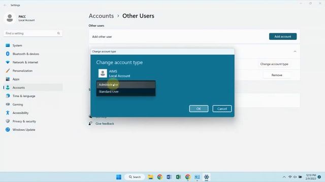Launch Word from the taskbar
This screenshot has width=325, height=182.
coord(169,177)
